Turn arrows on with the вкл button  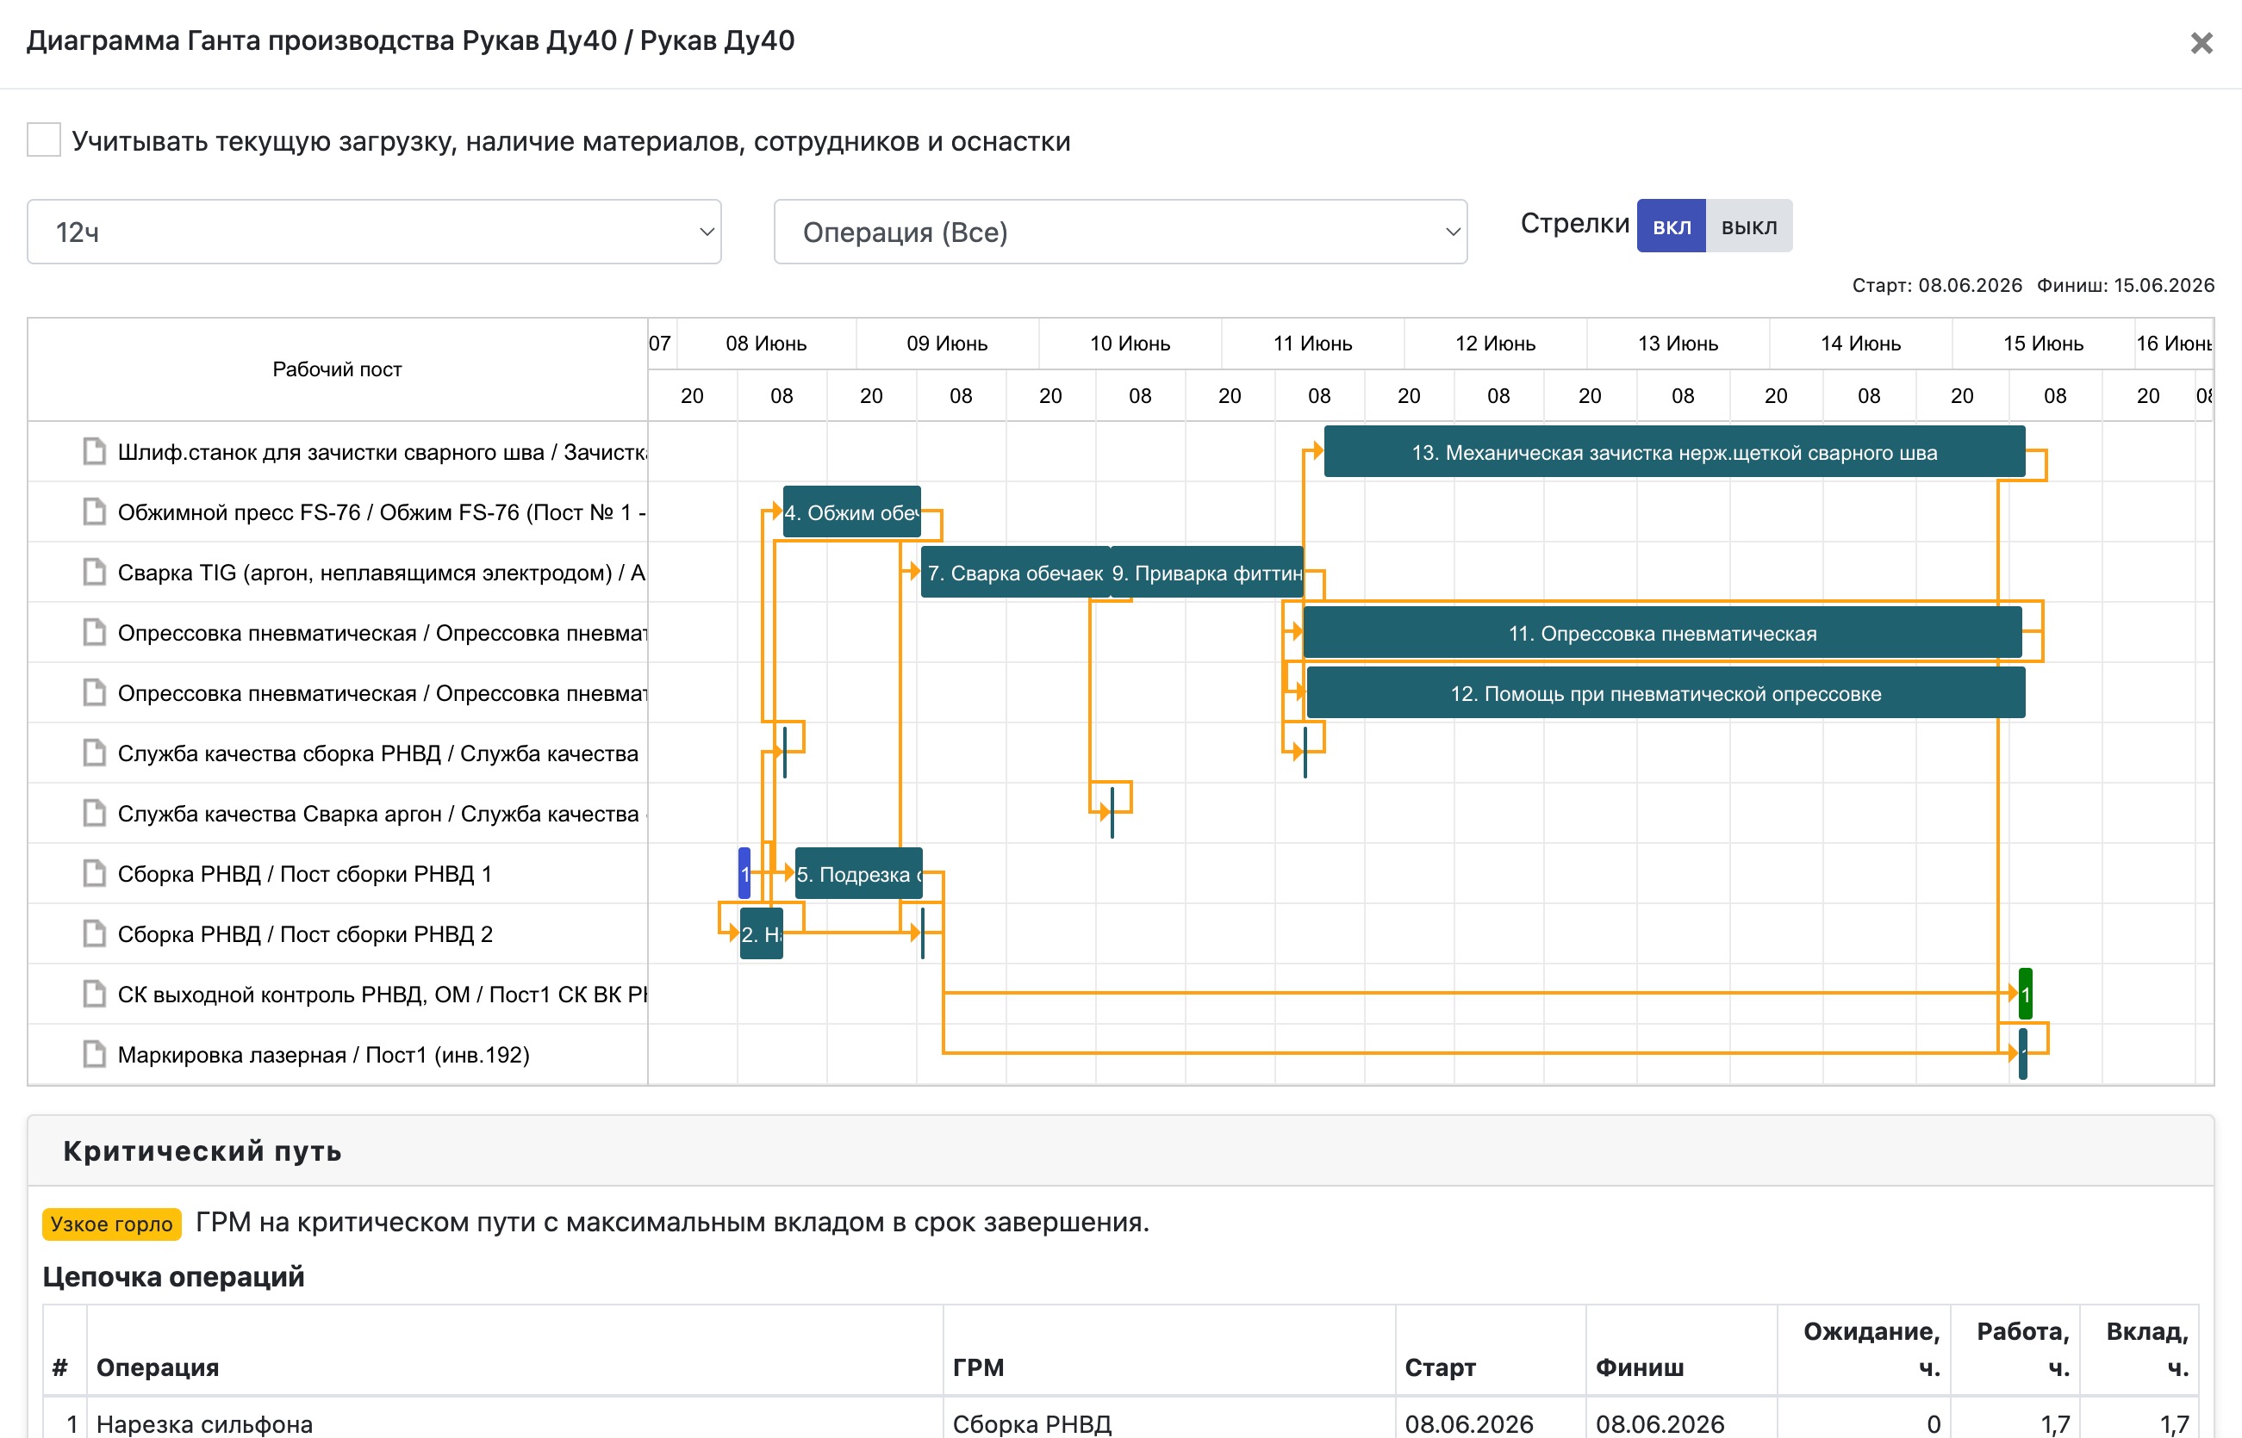point(1672,226)
